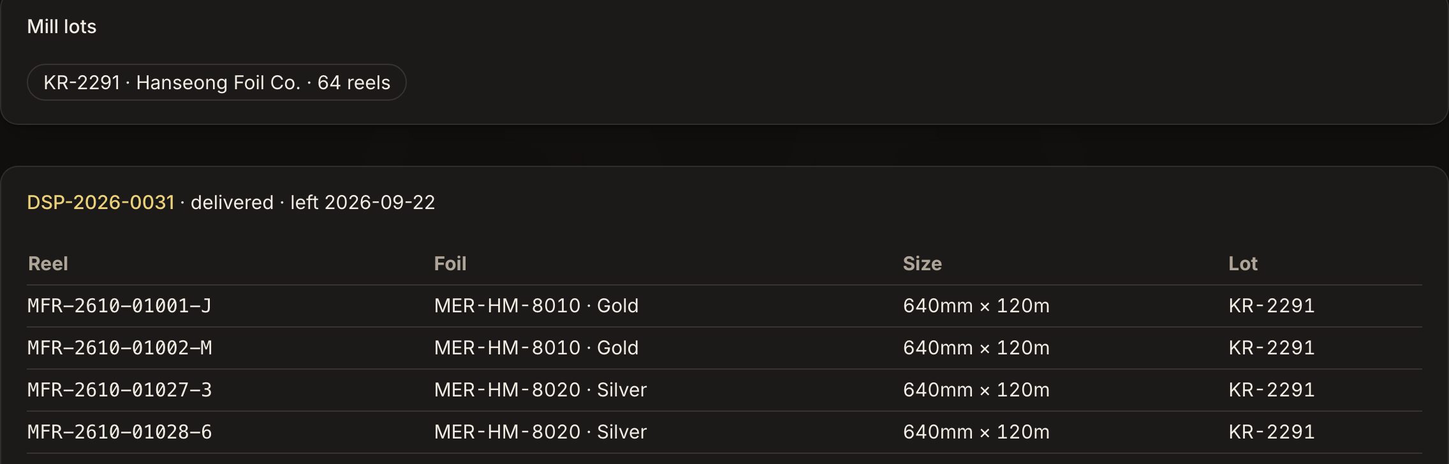The image size is (1449, 464).
Task: Select the Reel column header
Action: (x=48, y=264)
